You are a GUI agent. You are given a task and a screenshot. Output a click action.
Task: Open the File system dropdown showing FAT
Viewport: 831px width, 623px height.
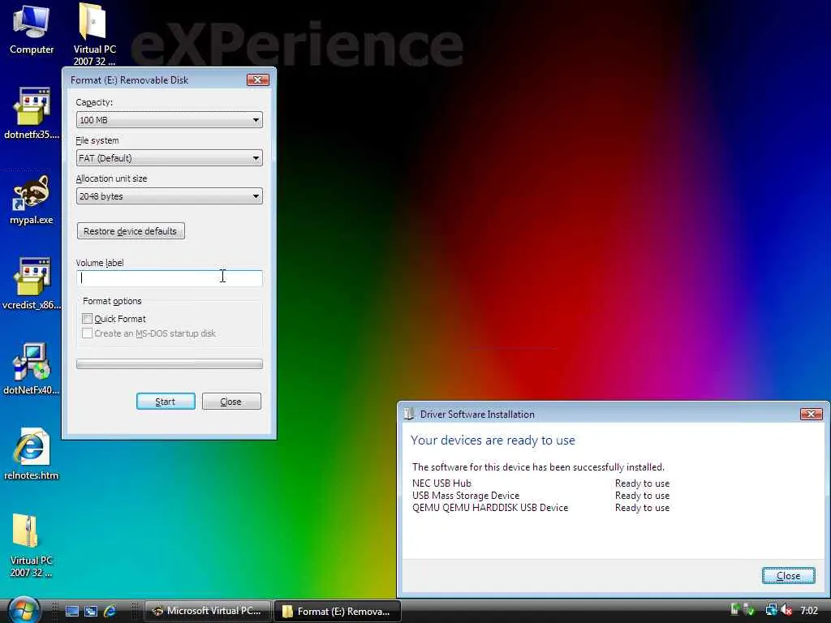coord(169,158)
